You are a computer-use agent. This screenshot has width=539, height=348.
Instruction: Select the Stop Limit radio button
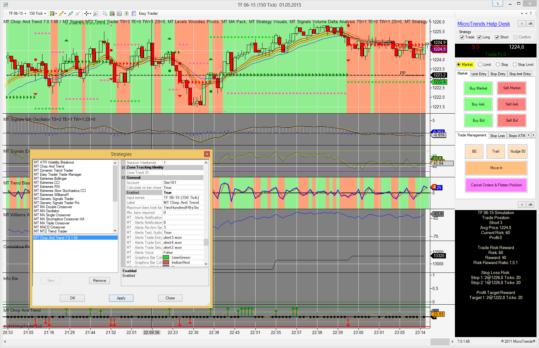515,65
